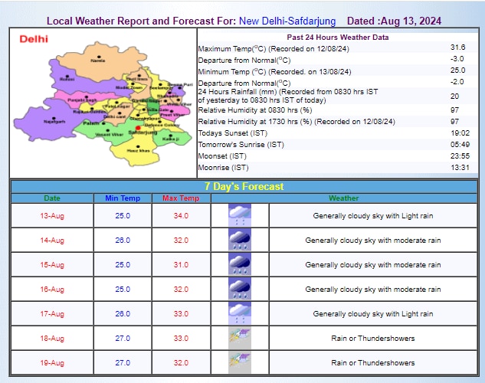
Task: Click the 19-Aug thundershowers weather icon
Action: point(240,362)
